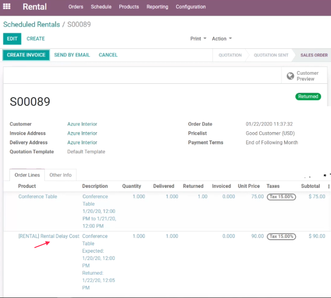The image size is (331, 298).
Task: Switch to the Order Lines tab
Action: 27,175
